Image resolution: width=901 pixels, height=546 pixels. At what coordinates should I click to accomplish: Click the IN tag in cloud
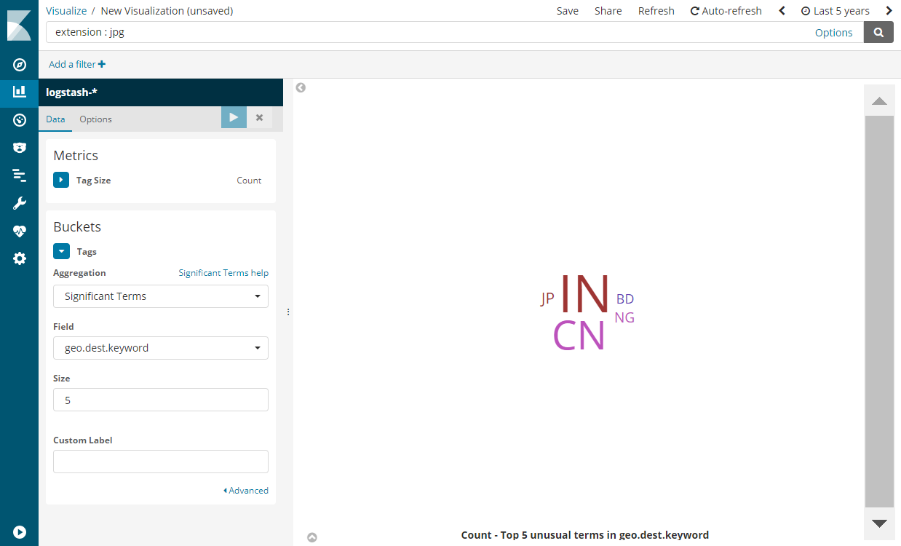point(584,294)
